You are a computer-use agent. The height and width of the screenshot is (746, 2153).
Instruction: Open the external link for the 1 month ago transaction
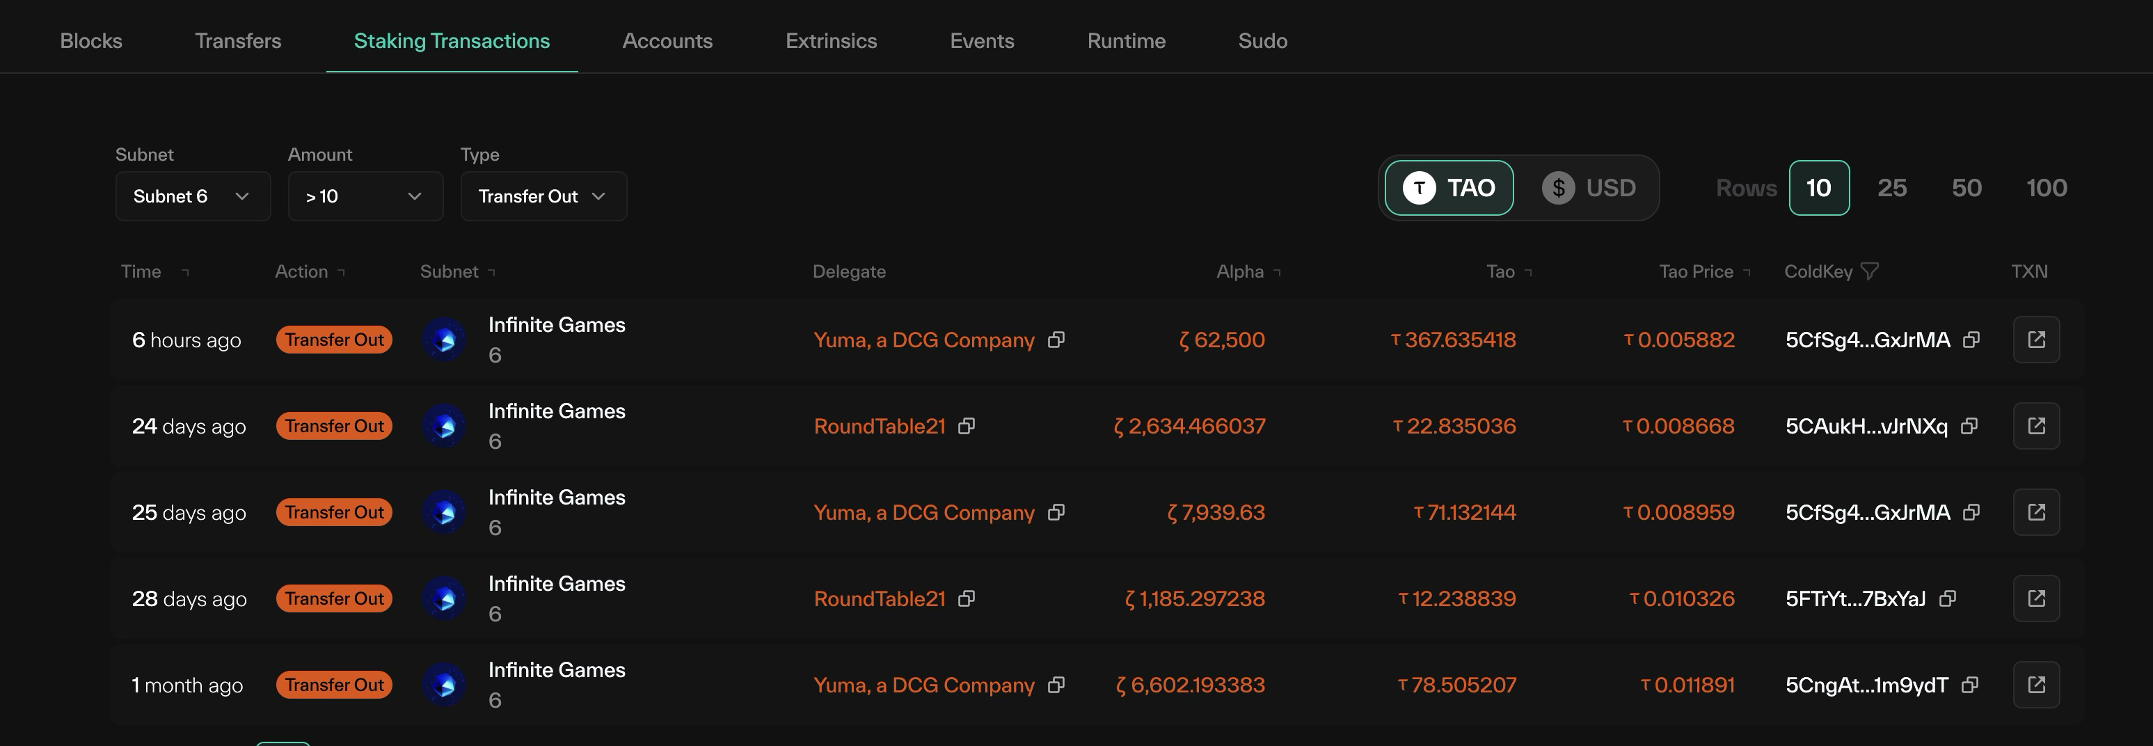(2036, 685)
